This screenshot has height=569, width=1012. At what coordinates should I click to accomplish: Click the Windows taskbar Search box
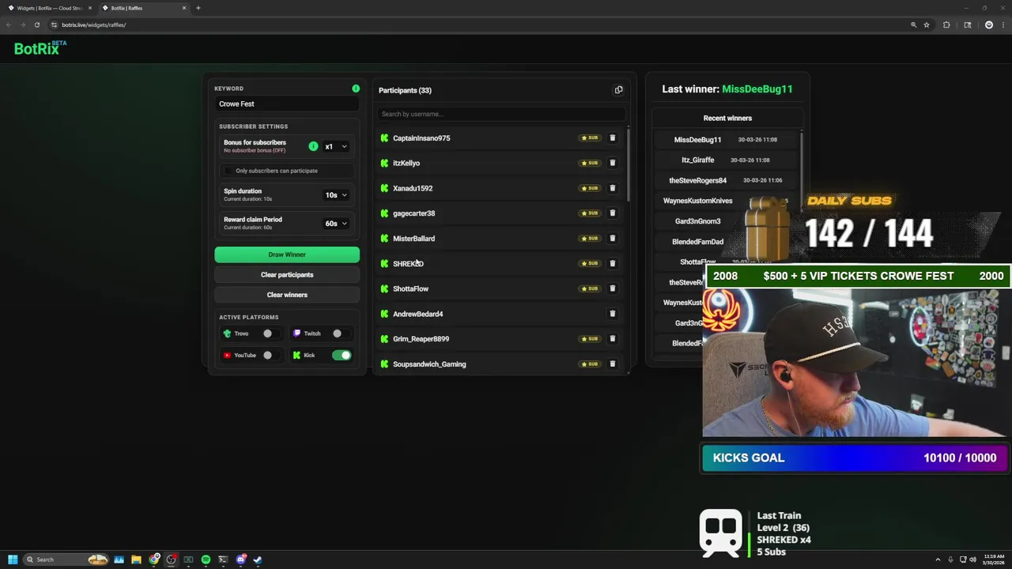tap(65, 560)
